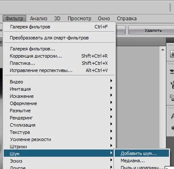The width and height of the screenshot is (174, 169).
Task: Open the Фильтр menu
Action: coord(14,19)
